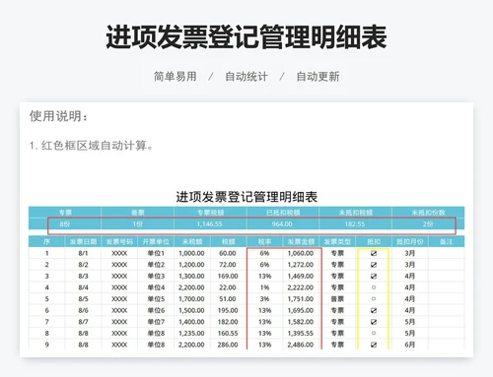Select the 抵扣月份 column header

coord(410,242)
